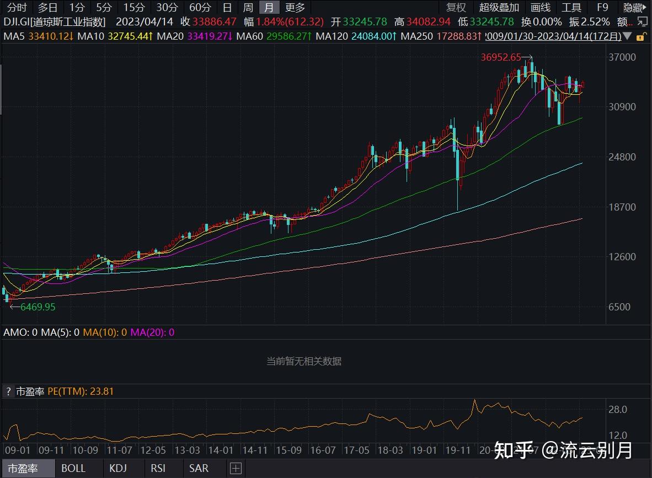Toggle 复权 price adjustment mode
This screenshot has width=652, height=478.
(456, 7)
